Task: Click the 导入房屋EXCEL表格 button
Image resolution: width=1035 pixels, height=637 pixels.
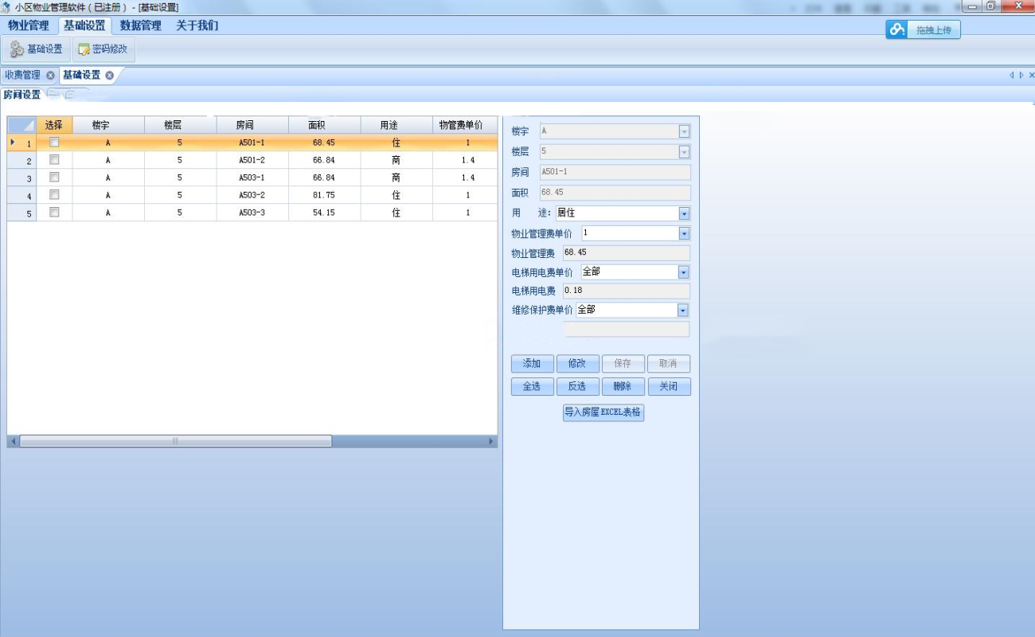Action: (603, 412)
